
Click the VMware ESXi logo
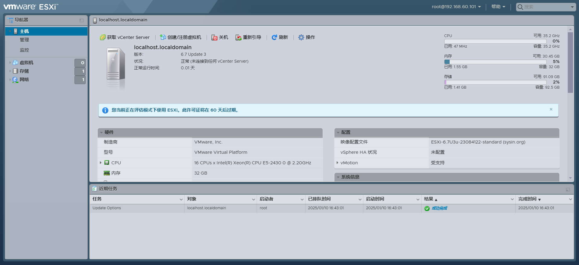click(31, 7)
